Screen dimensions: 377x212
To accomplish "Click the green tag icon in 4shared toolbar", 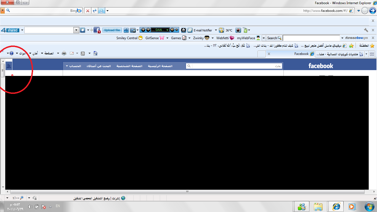I will [245, 30].
